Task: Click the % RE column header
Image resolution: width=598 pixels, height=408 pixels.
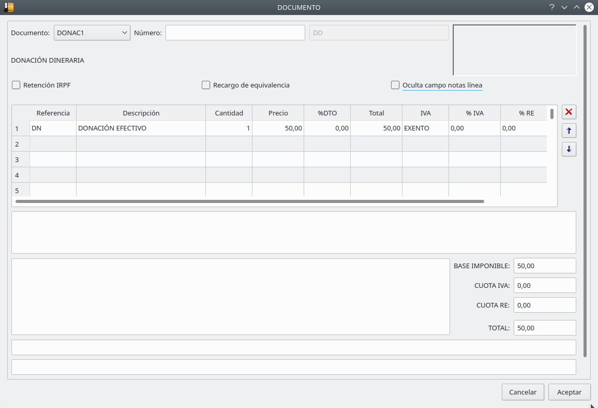Action: 524,113
